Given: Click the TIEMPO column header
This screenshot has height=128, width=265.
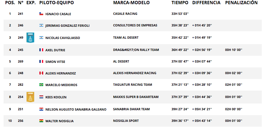Looking at the screenshot, I should click(x=180, y=3).
